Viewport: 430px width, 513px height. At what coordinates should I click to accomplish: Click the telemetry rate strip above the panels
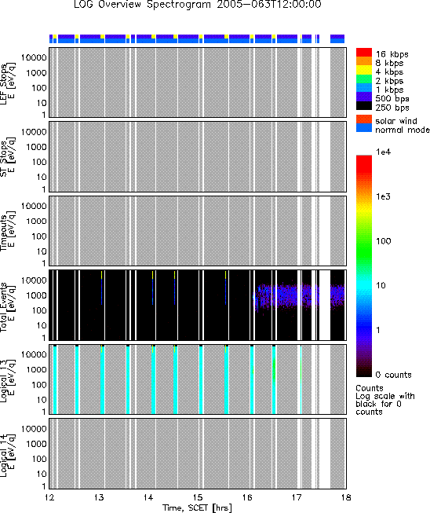[x=197, y=38]
